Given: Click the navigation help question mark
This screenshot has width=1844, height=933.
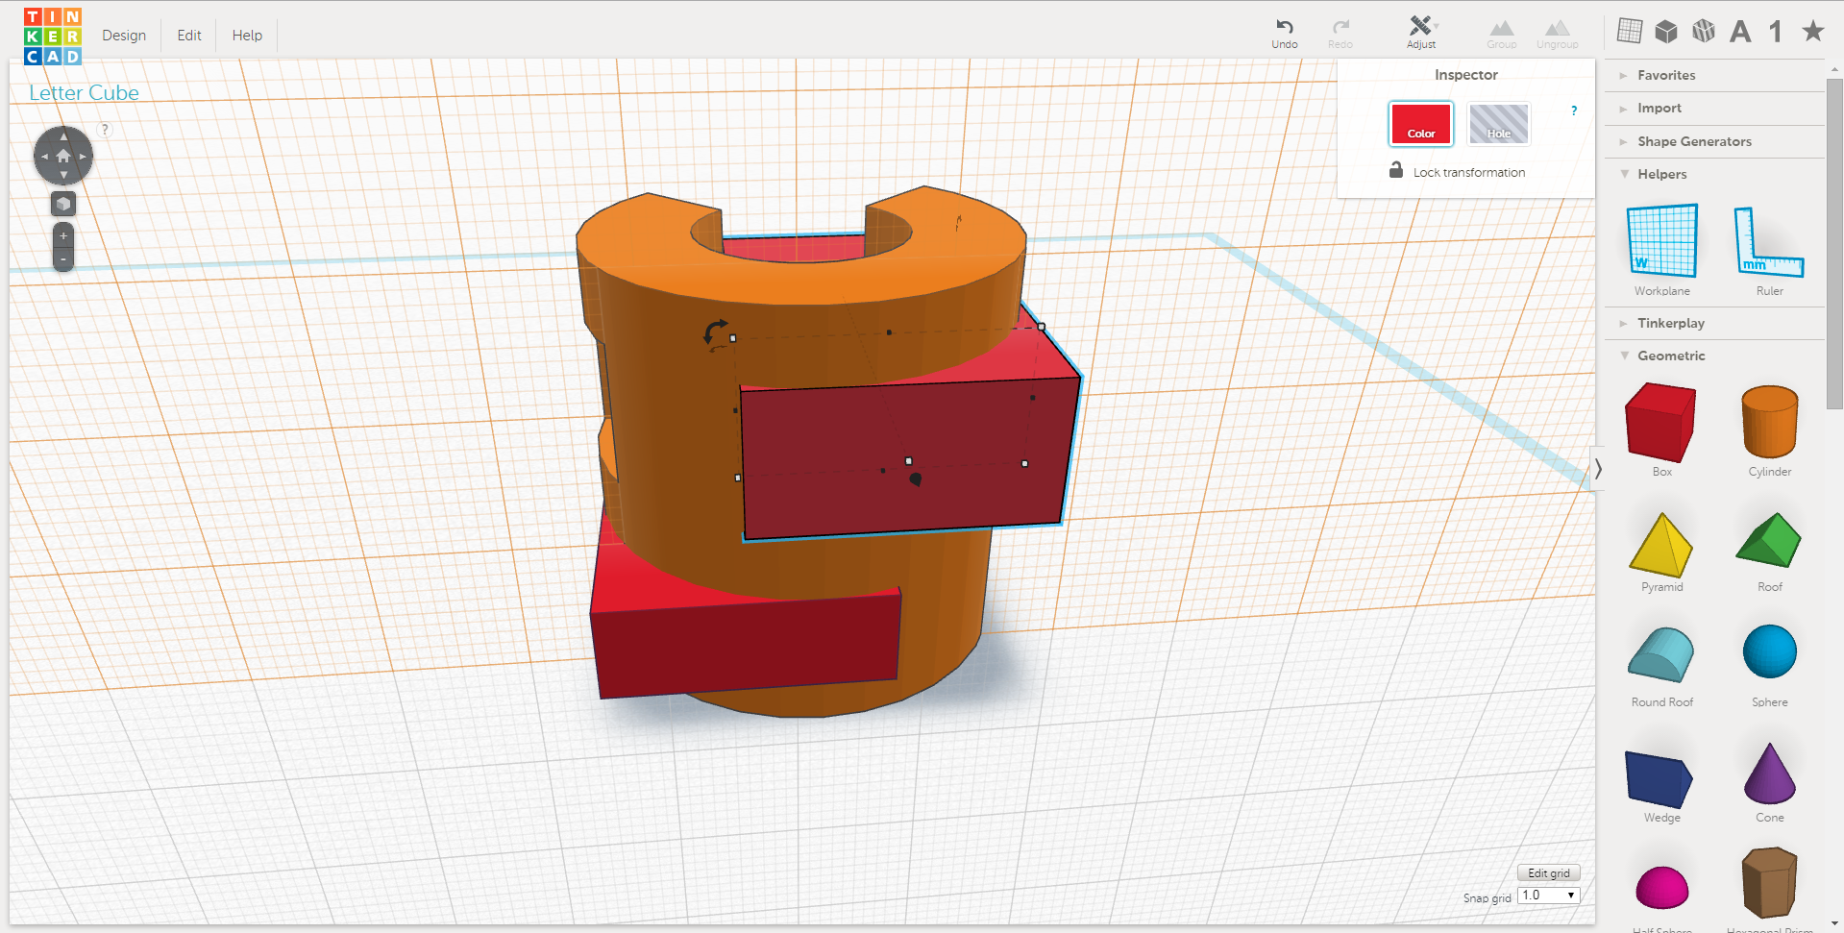Looking at the screenshot, I should click(105, 129).
